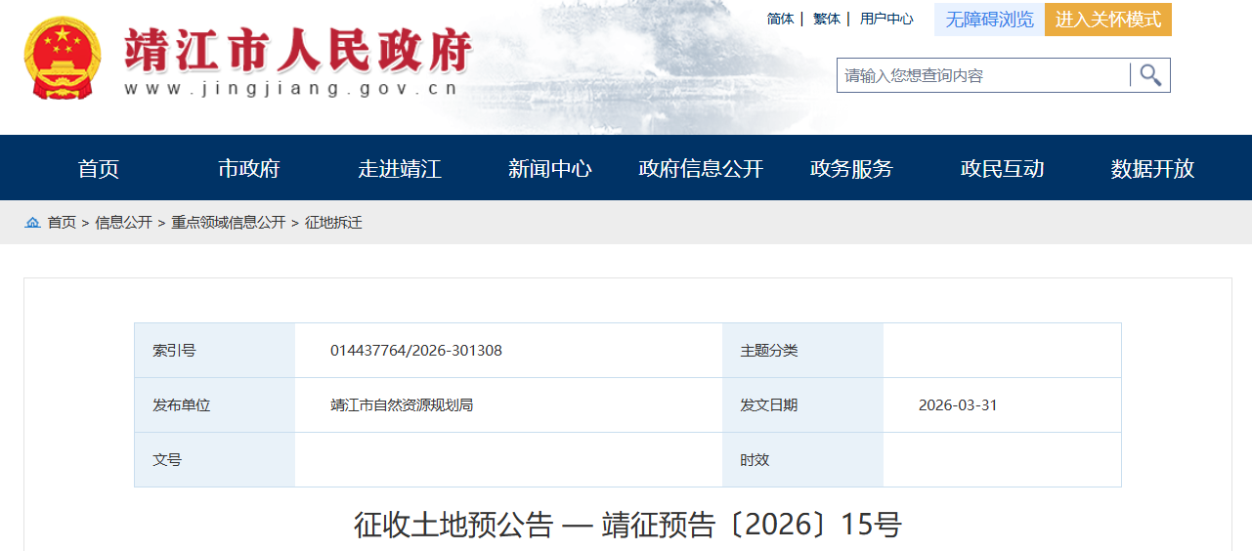Enable 无障碍浏览 accessibility browsing
This screenshot has width=1252, height=551.
(x=989, y=20)
